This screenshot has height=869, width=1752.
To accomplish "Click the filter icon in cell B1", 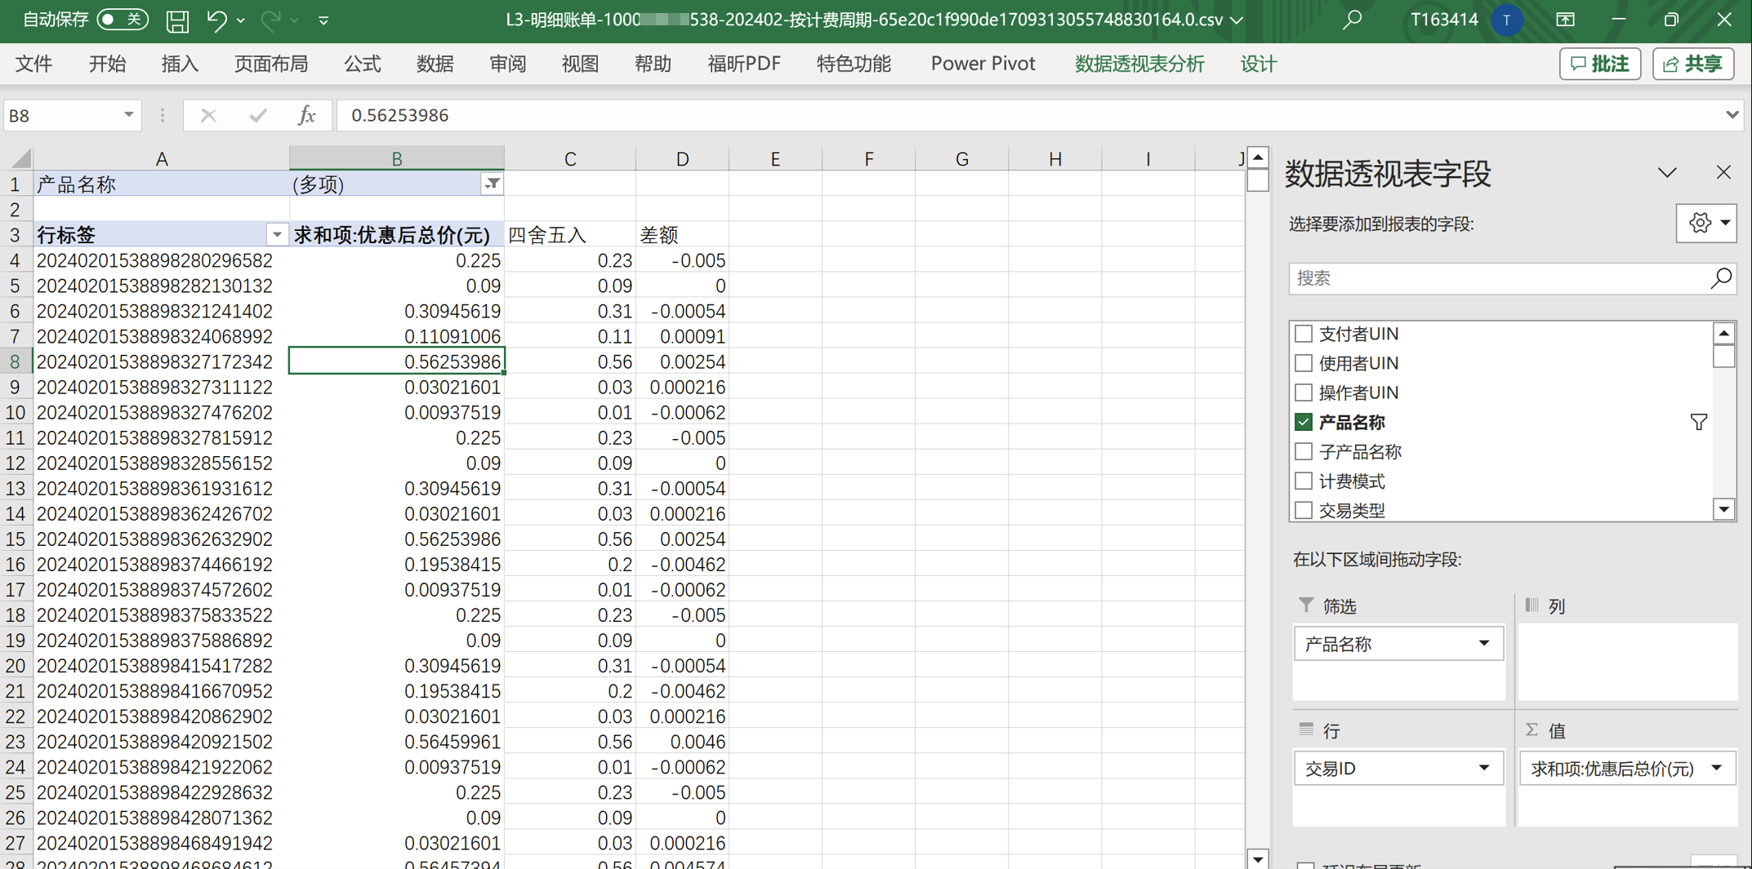I will 493,184.
